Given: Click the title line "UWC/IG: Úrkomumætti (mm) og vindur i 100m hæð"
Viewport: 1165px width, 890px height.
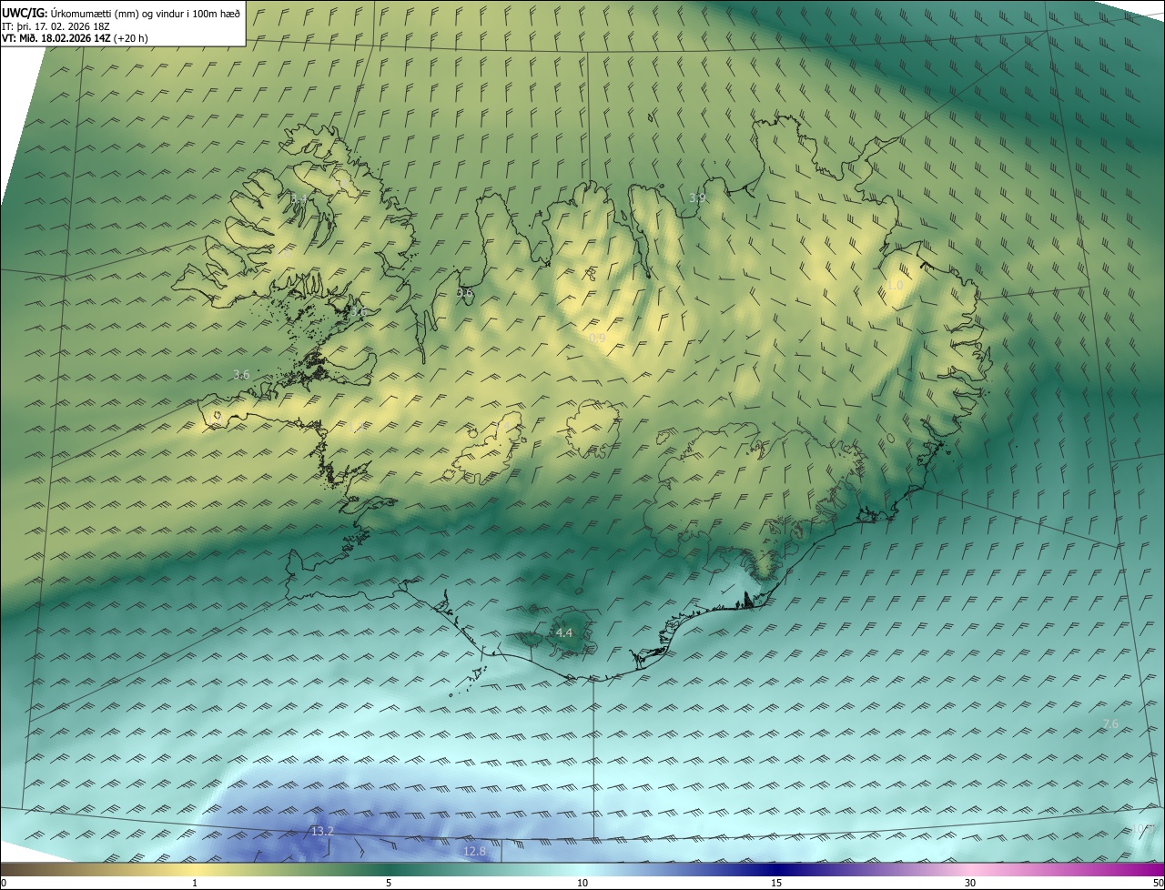Looking at the screenshot, I should (x=121, y=13).
